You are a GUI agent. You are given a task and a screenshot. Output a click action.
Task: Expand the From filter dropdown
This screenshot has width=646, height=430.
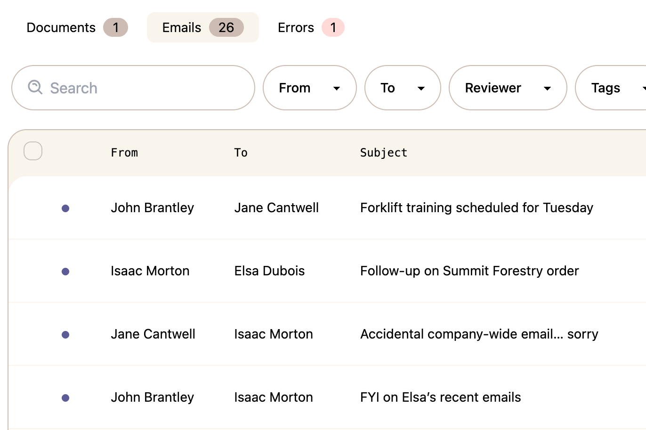pos(309,88)
